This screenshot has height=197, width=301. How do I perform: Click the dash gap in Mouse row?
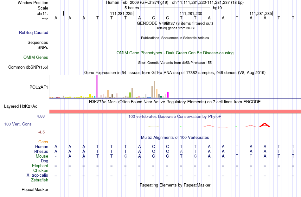point(56,156)
